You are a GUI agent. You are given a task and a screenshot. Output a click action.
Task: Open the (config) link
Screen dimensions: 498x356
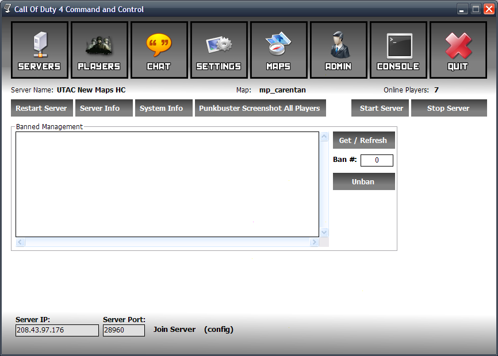tap(219, 330)
